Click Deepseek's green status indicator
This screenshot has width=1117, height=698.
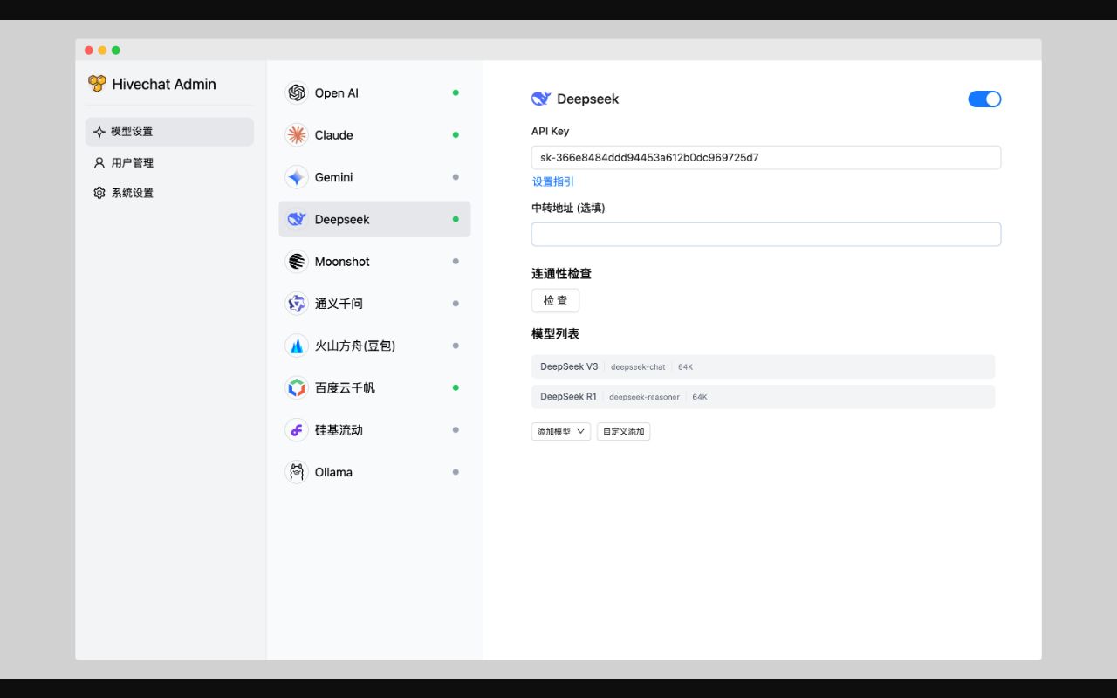[455, 219]
